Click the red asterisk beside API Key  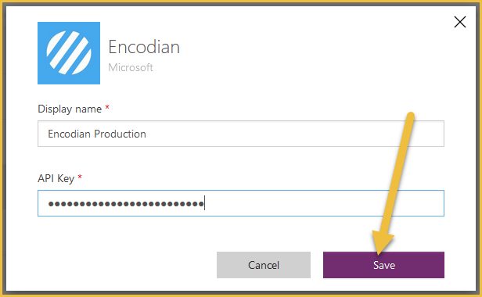click(x=80, y=177)
